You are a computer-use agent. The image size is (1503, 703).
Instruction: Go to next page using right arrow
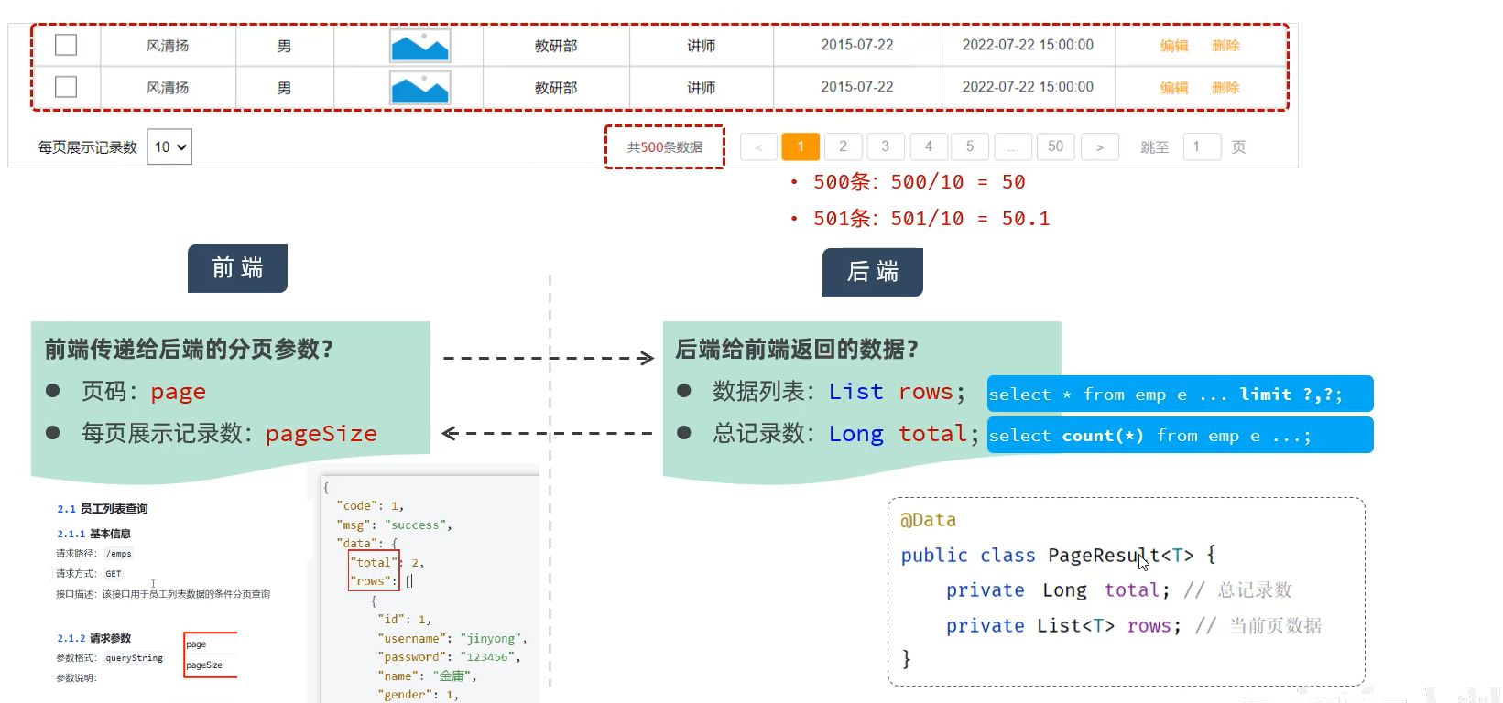1099,147
